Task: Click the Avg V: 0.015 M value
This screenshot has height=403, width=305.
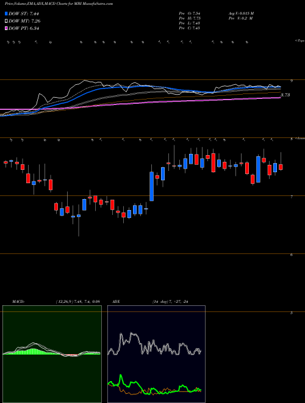Action: point(241,13)
